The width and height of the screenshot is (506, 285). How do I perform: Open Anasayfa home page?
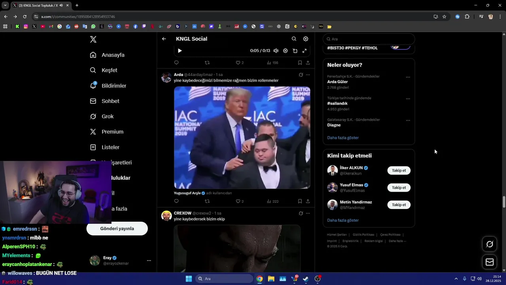point(107,55)
